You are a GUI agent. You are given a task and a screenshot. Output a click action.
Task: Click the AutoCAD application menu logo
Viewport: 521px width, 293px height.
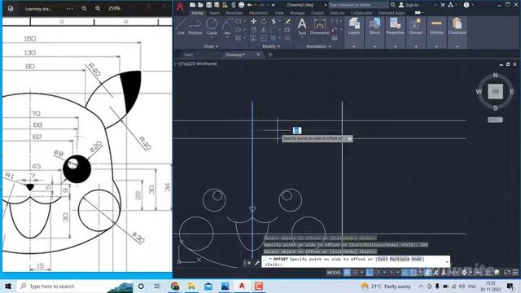(x=180, y=7)
